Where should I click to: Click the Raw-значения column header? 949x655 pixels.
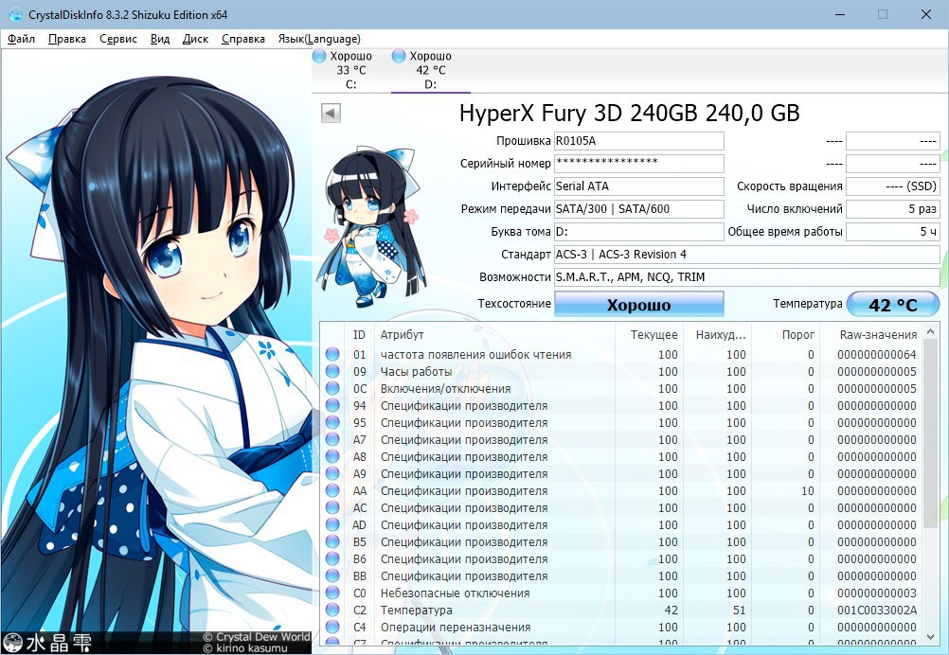(871, 334)
